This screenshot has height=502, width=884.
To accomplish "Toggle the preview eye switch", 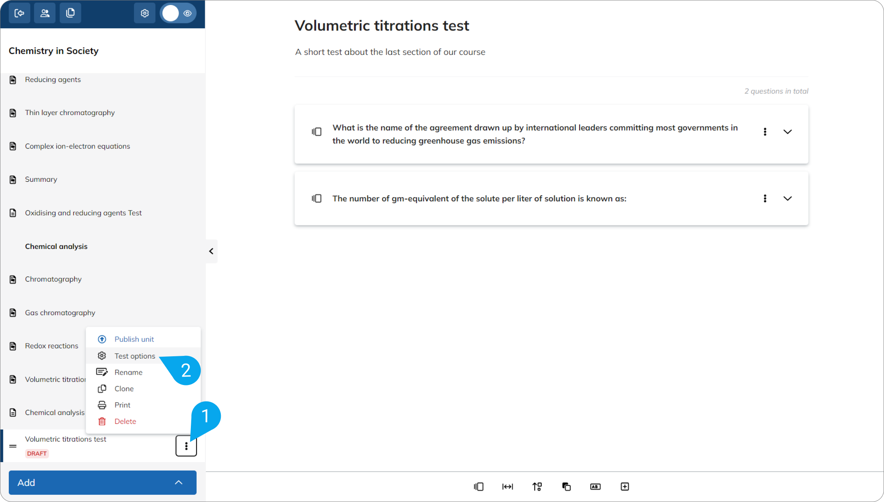I will (x=178, y=13).
